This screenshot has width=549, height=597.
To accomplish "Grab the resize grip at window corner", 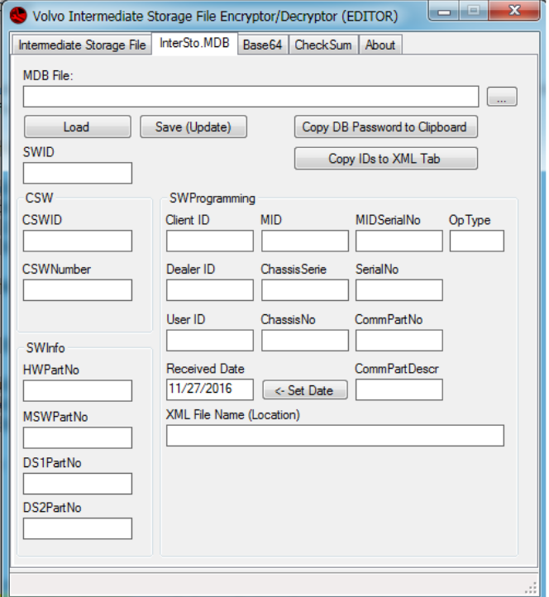I will (531, 586).
